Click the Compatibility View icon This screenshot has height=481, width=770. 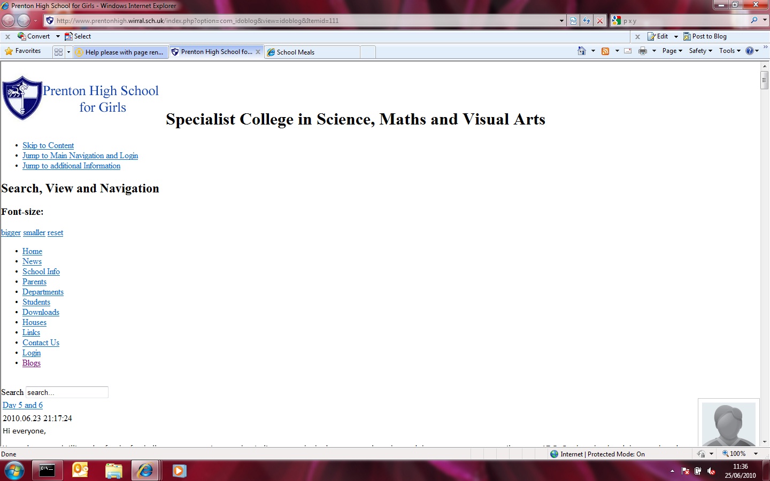point(573,21)
